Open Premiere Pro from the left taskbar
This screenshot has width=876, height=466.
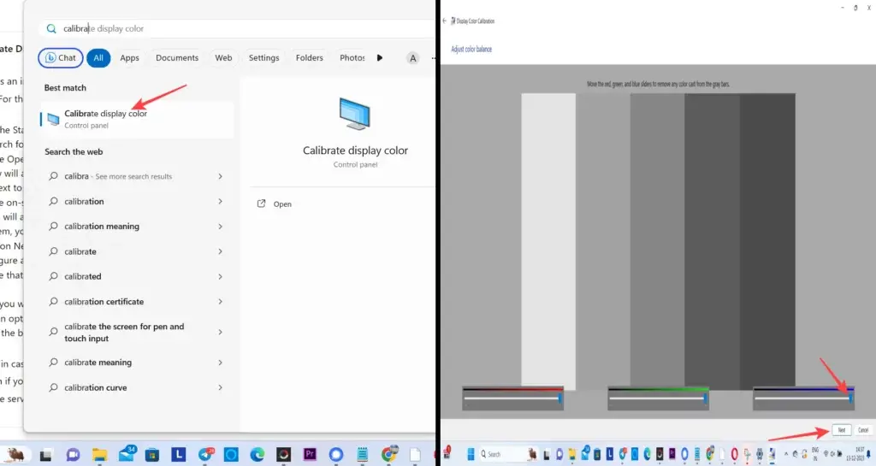(x=310, y=454)
